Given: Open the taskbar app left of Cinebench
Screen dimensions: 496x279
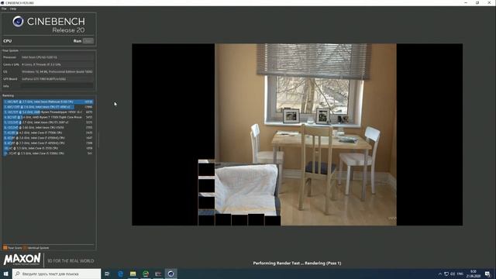Looking at the screenshot, I should click(x=158, y=274).
